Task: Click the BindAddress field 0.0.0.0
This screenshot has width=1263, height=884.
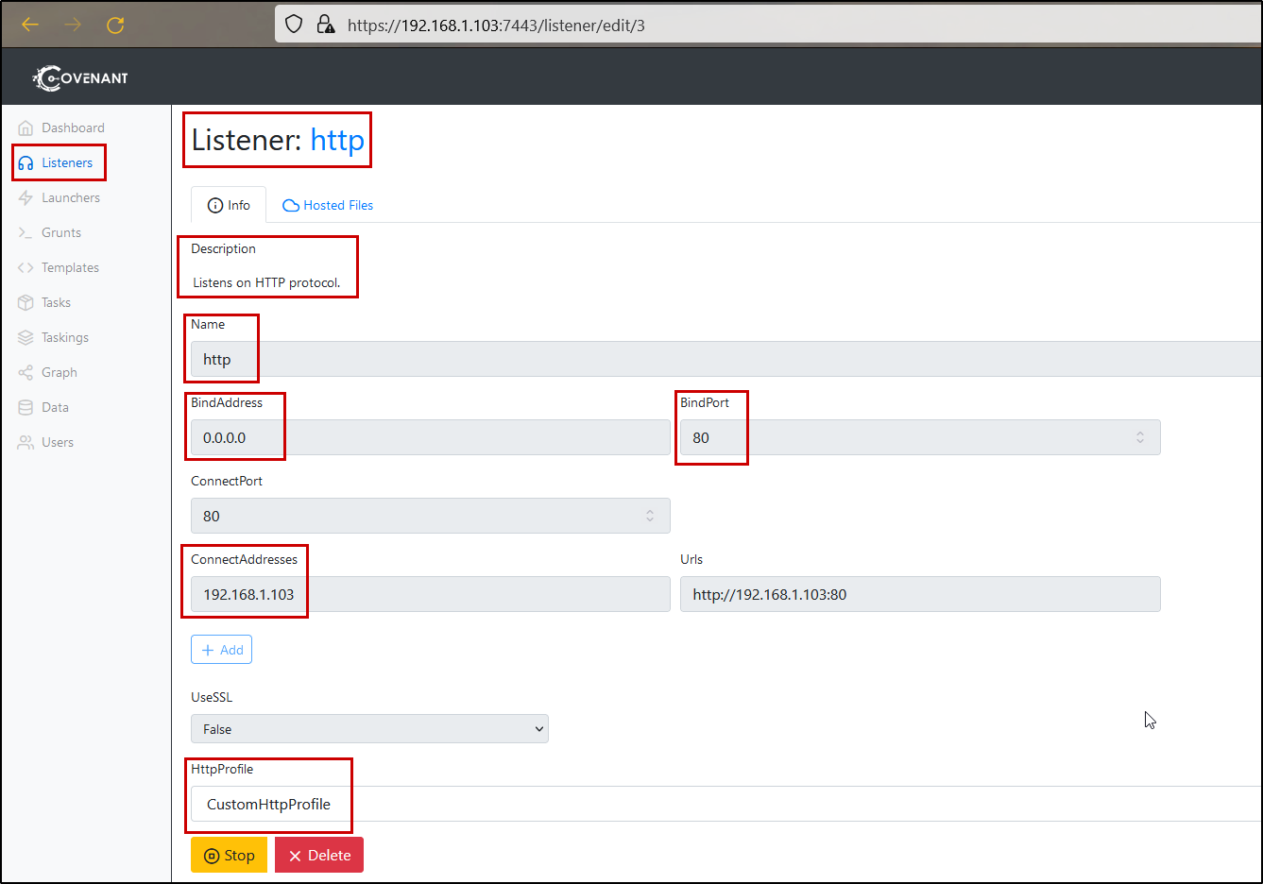Action: [x=431, y=437]
